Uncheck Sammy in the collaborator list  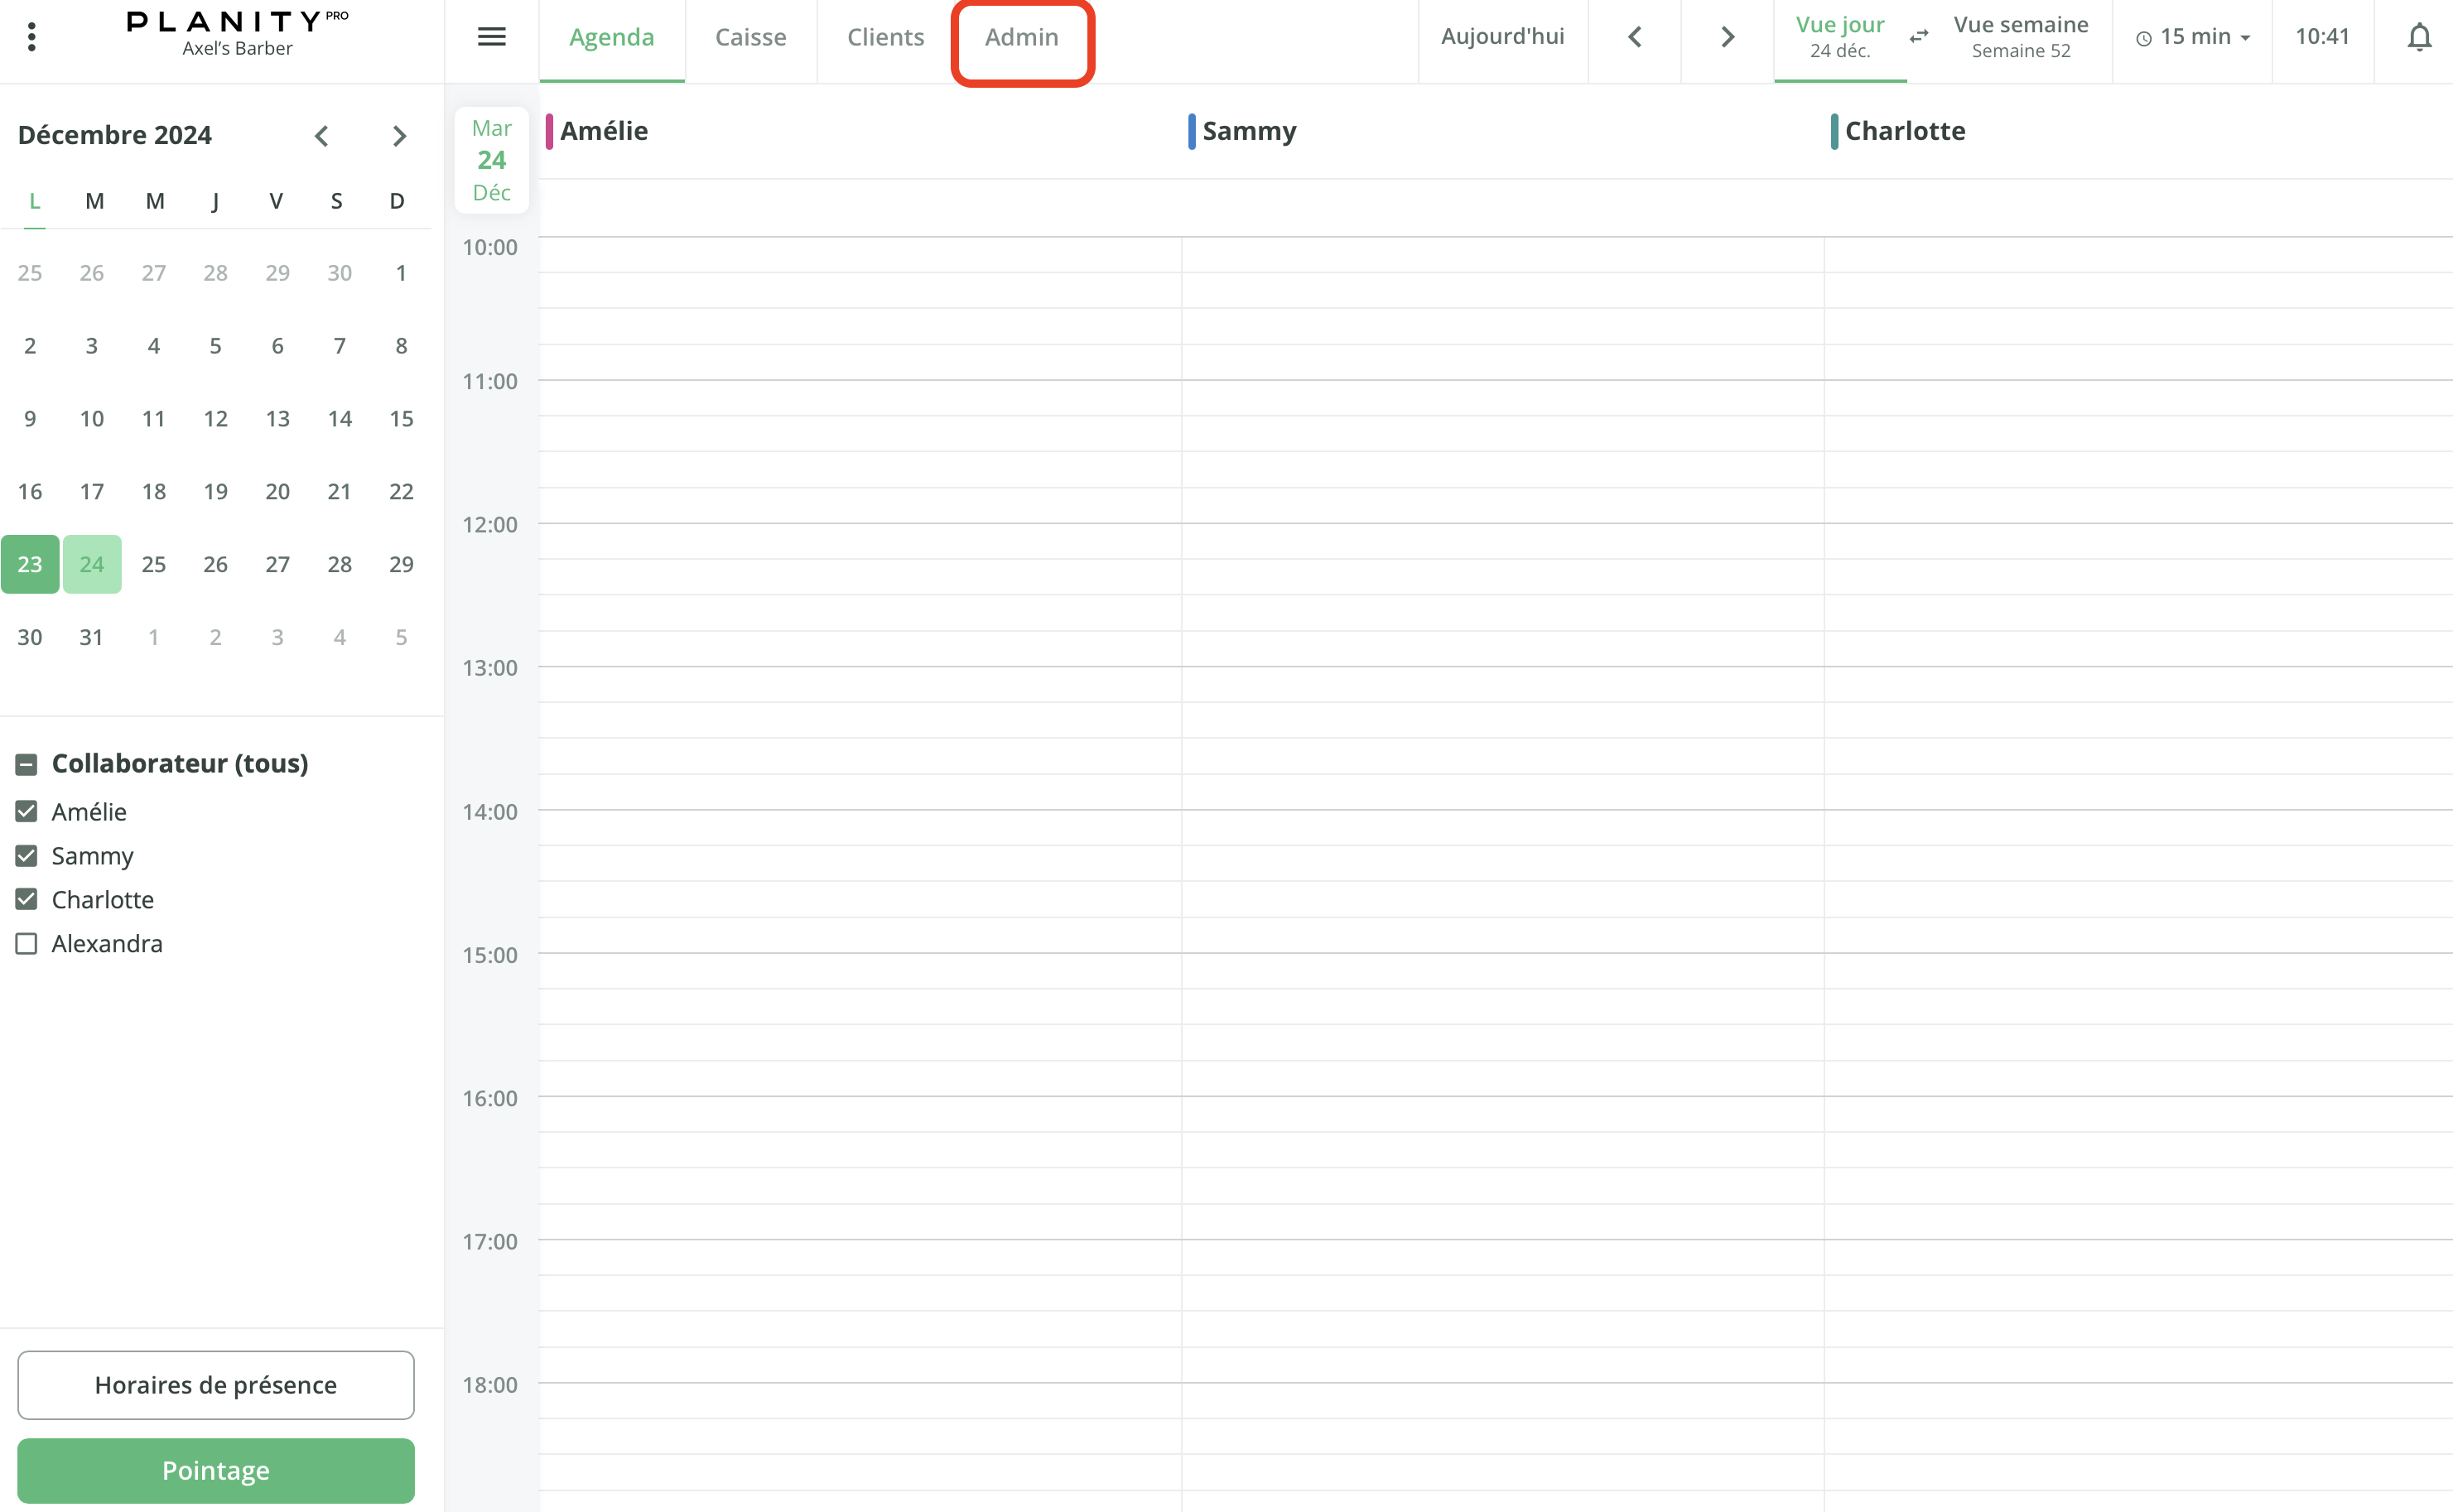pos(26,856)
